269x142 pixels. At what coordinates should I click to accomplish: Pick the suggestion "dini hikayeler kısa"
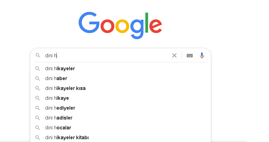pos(121,88)
